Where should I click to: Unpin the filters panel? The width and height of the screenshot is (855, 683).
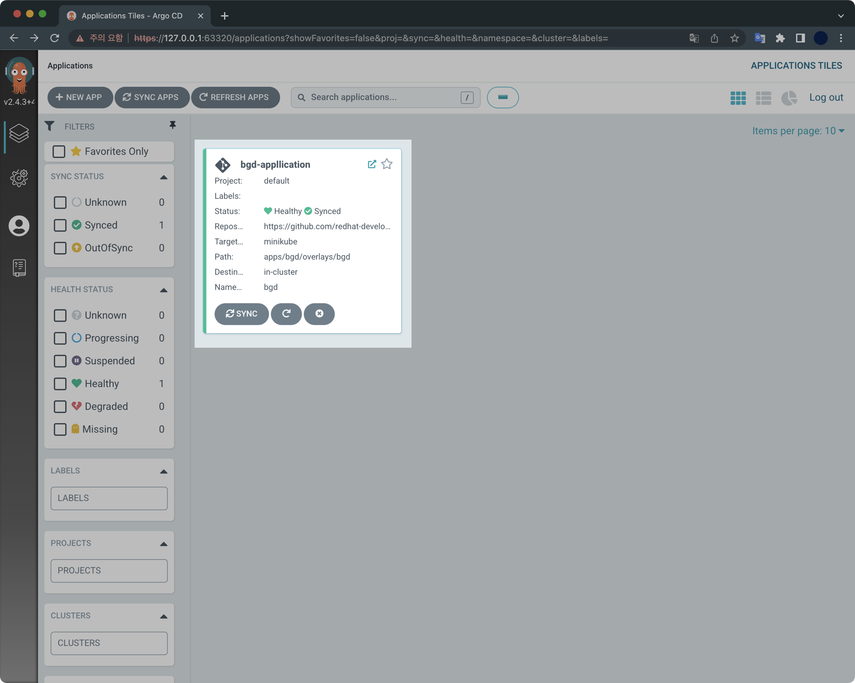[172, 125]
